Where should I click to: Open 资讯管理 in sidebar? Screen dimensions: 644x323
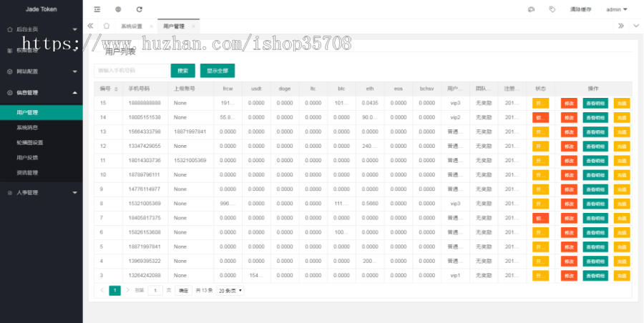pyautogui.click(x=41, y=173)
